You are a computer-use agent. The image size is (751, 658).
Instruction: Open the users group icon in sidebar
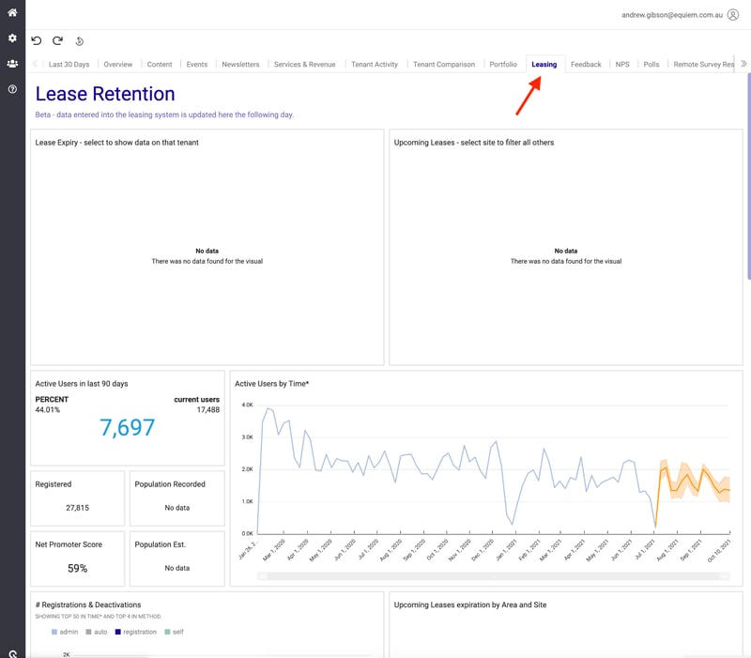(12, 64)
